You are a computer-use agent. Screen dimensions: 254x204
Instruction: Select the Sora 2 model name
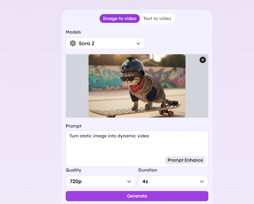pos(87,43)
